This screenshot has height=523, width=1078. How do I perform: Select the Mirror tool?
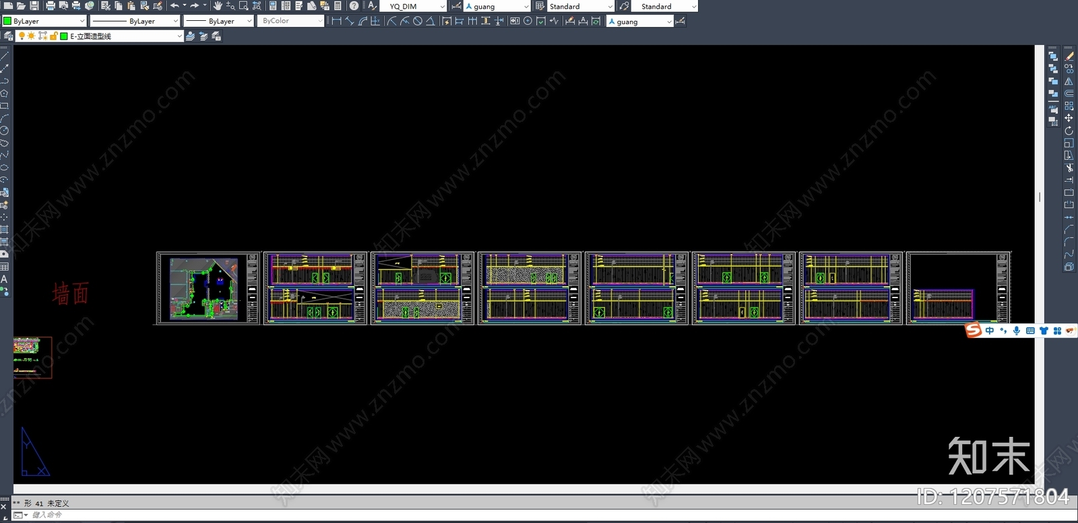(1069, 81)
